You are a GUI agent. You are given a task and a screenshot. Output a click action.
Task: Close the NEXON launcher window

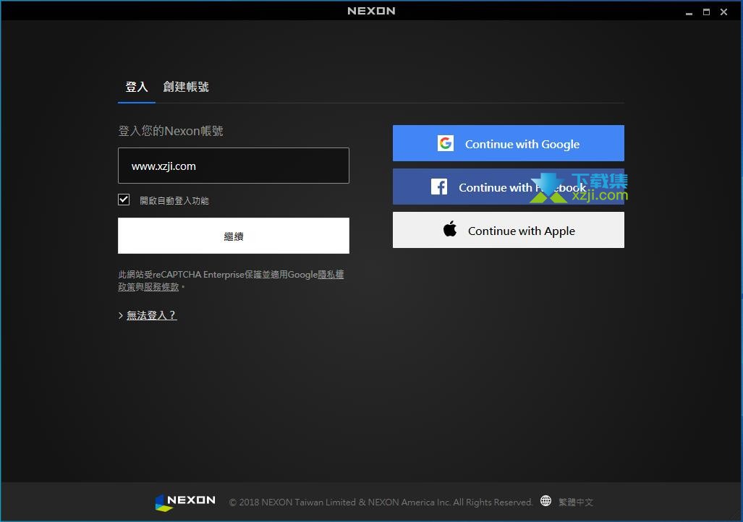(723, 12)
